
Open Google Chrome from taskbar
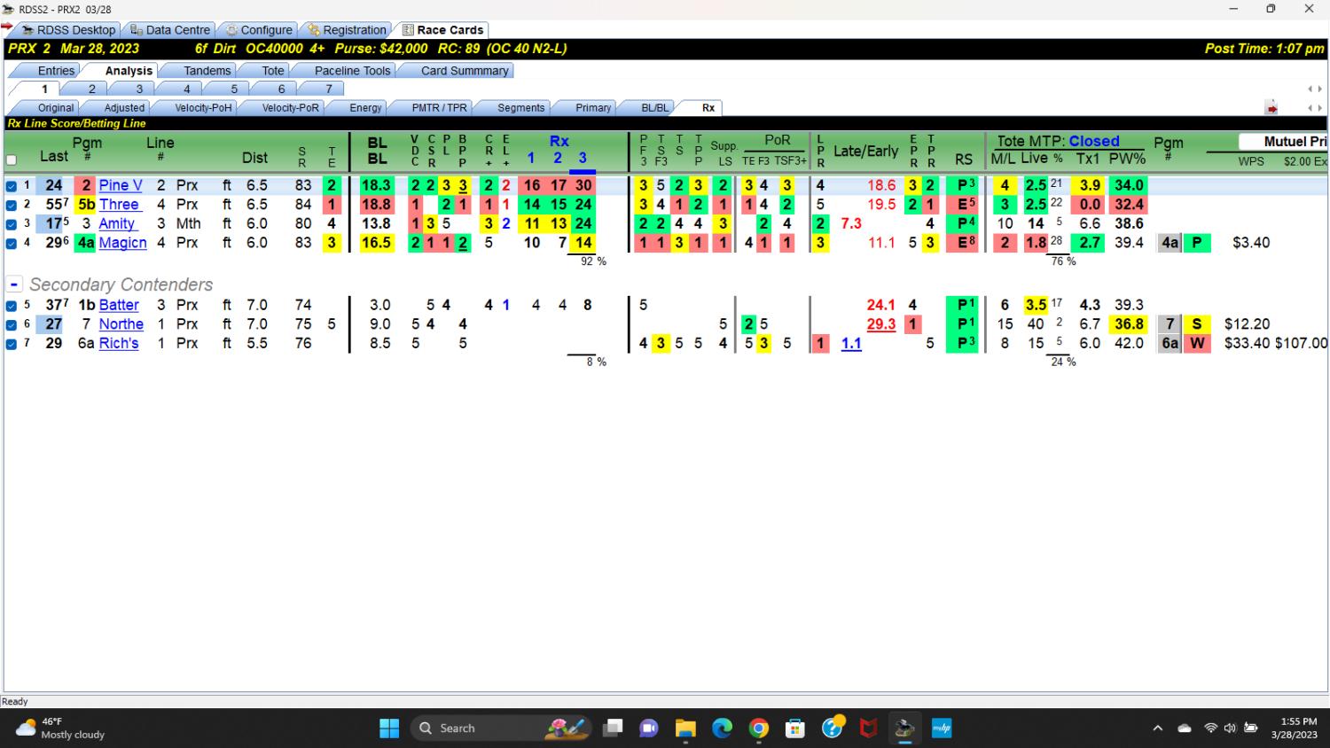759,729
